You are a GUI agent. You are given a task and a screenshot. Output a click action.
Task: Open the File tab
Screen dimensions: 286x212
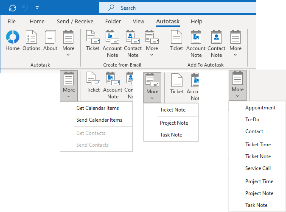(x=12, y=21)
